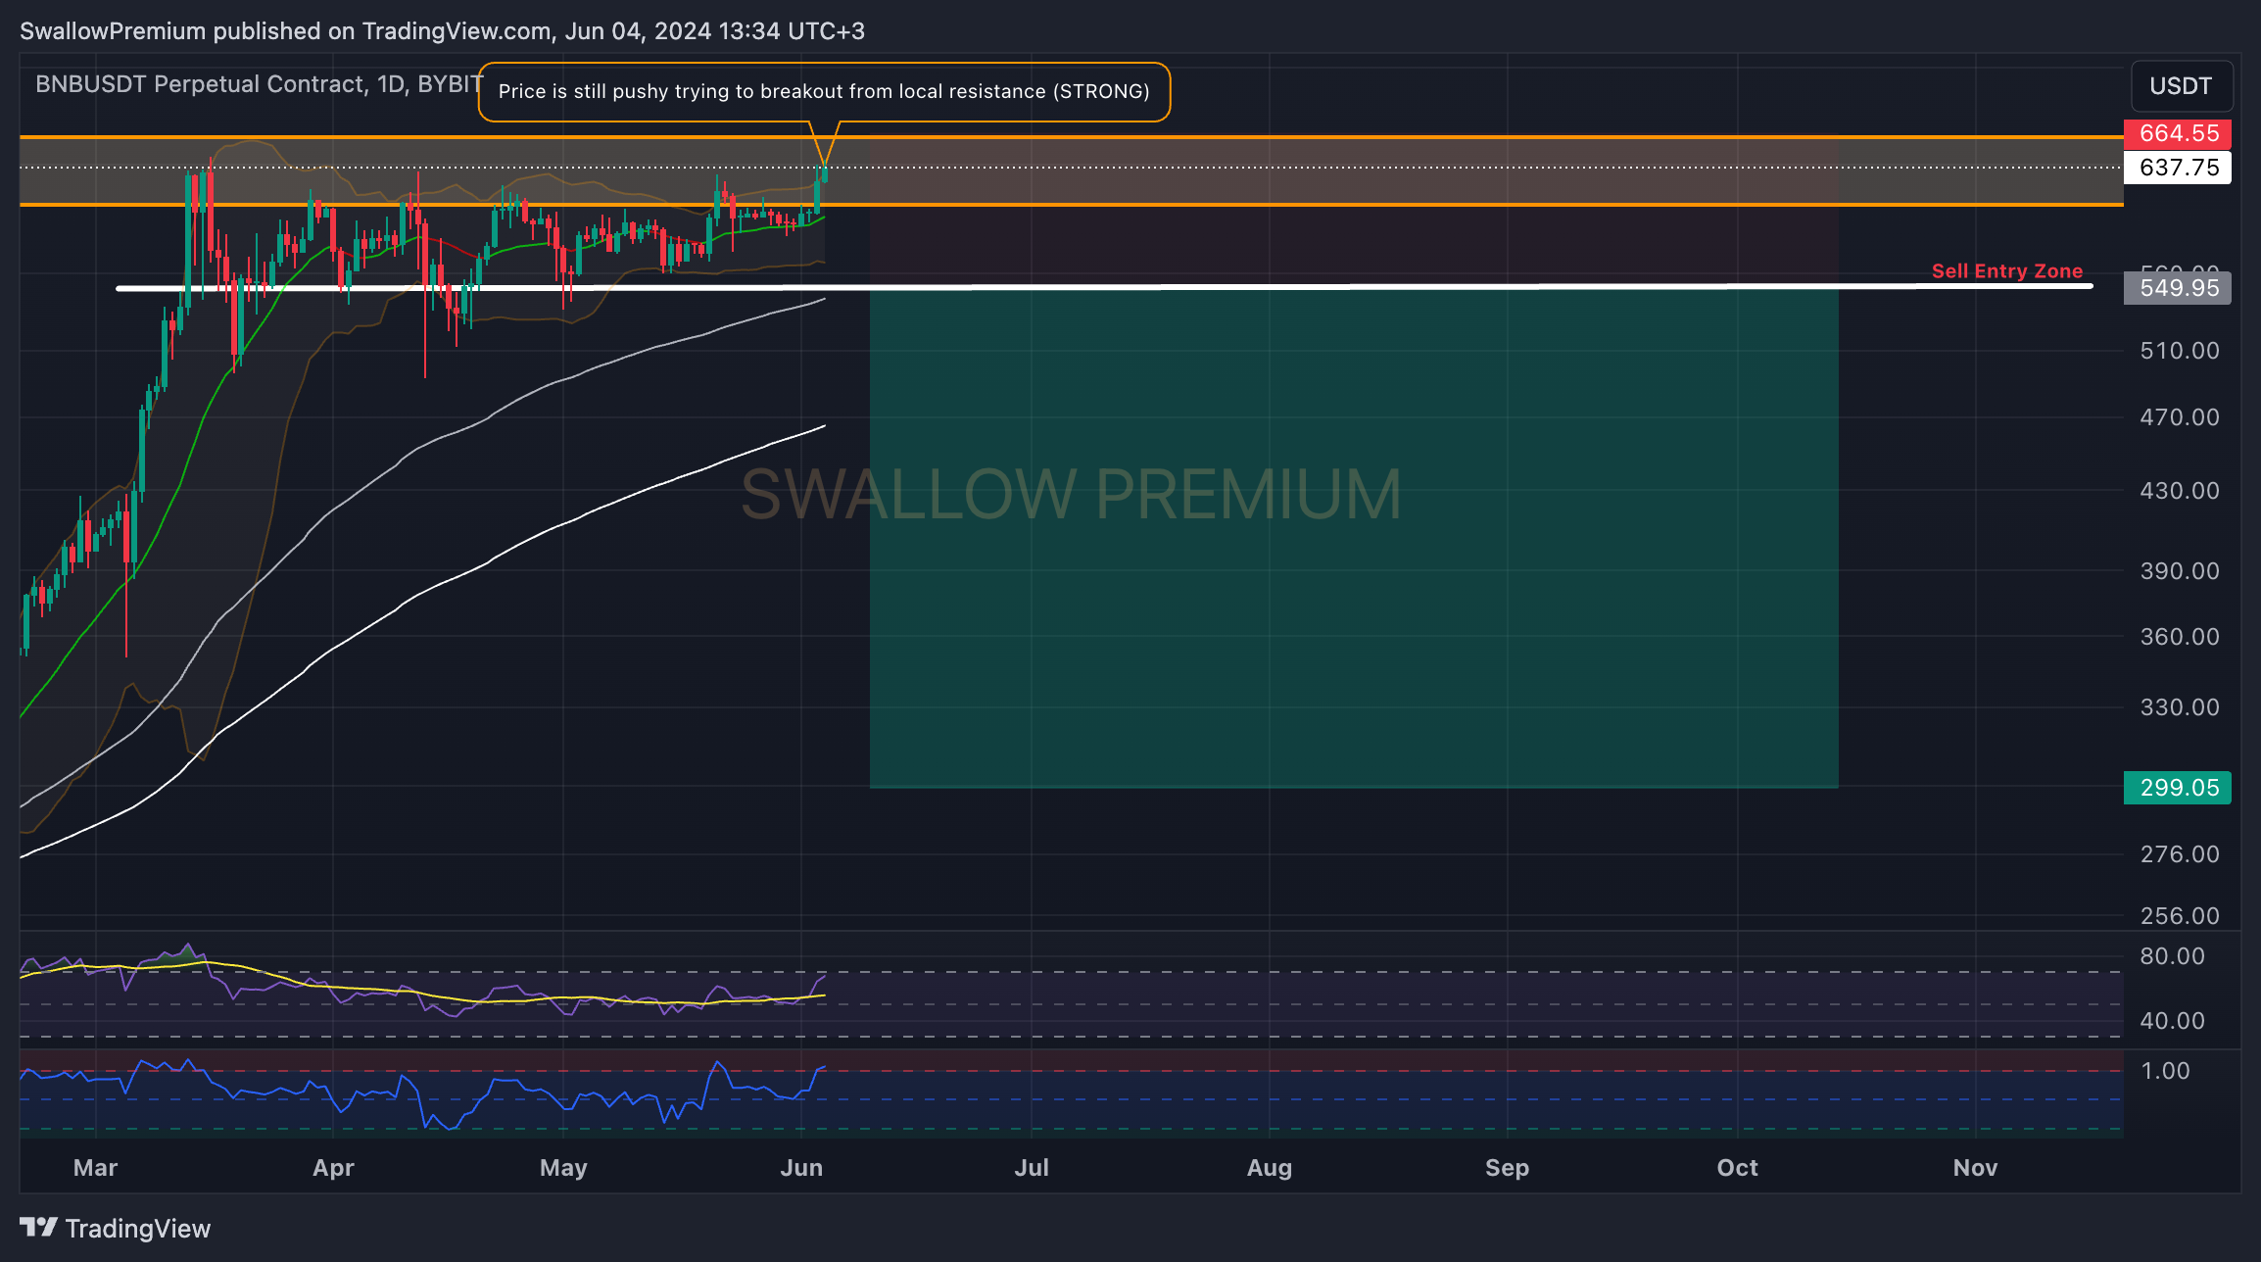Click the 1.00 oscillator scale value
Image resolution: width=2261 pixels, height=1262 pixels.
coord(2165,1071)
